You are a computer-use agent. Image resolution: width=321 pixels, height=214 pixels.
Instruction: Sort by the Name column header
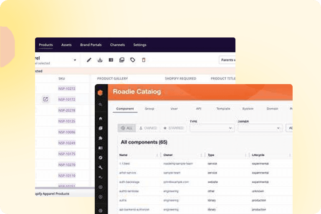123,155
